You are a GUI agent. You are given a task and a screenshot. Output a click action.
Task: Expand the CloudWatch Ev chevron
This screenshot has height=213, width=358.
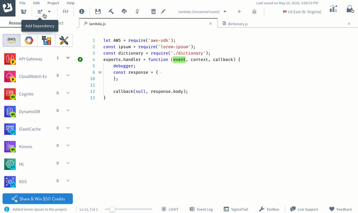68,75
